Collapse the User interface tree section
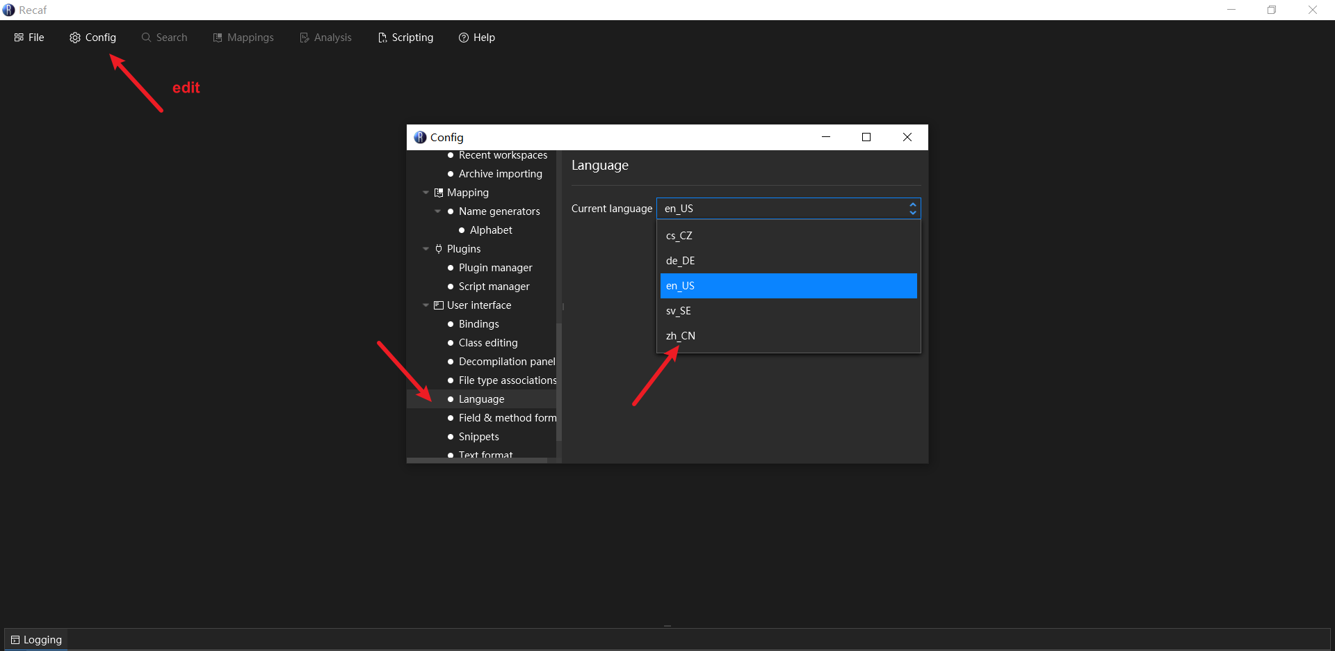1335x651 pixels. pyautogui.click(x=426, y=305)
